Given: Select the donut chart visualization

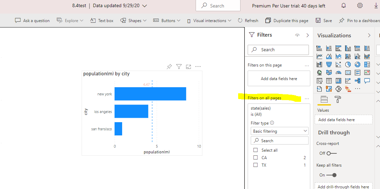Looking at the screenshot, I should pyautogui.click(x=358, y=64).
